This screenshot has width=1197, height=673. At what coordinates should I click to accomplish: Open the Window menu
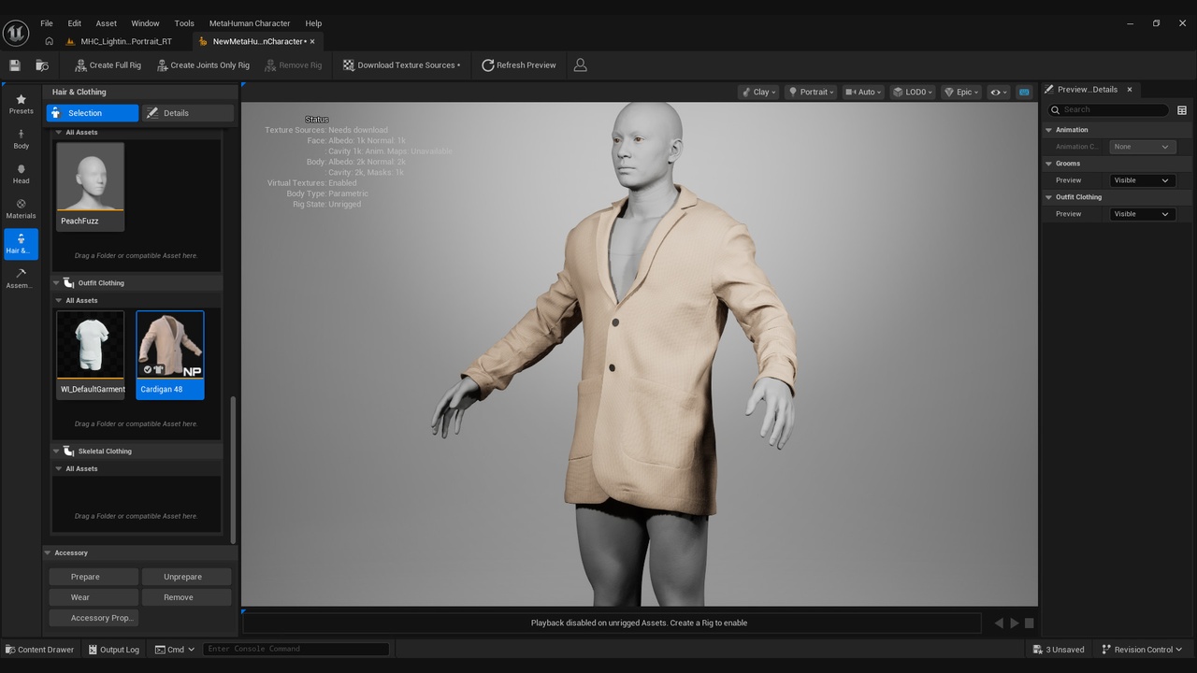point(145,23)
